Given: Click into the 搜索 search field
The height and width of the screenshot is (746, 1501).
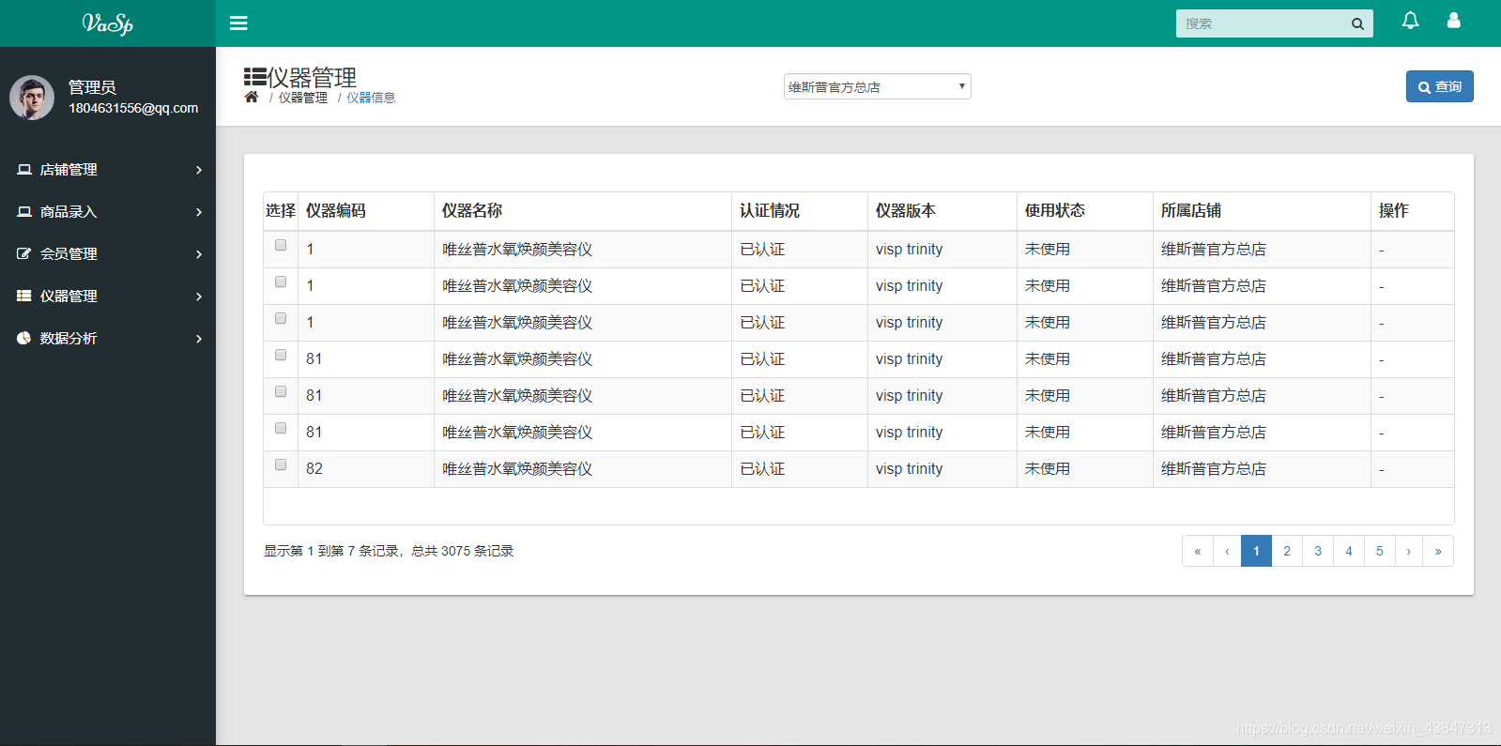Looking at the screenshot, I should [1260, 23].
